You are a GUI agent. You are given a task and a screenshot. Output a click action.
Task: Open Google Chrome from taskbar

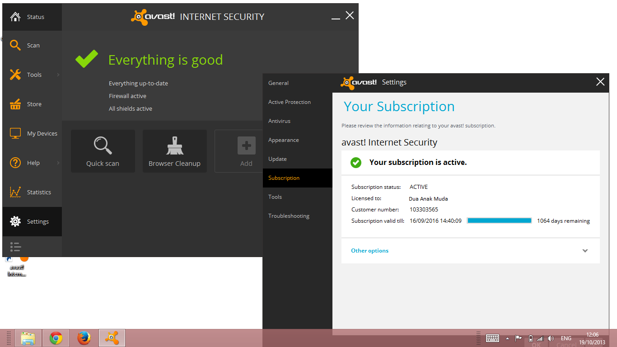56,338
